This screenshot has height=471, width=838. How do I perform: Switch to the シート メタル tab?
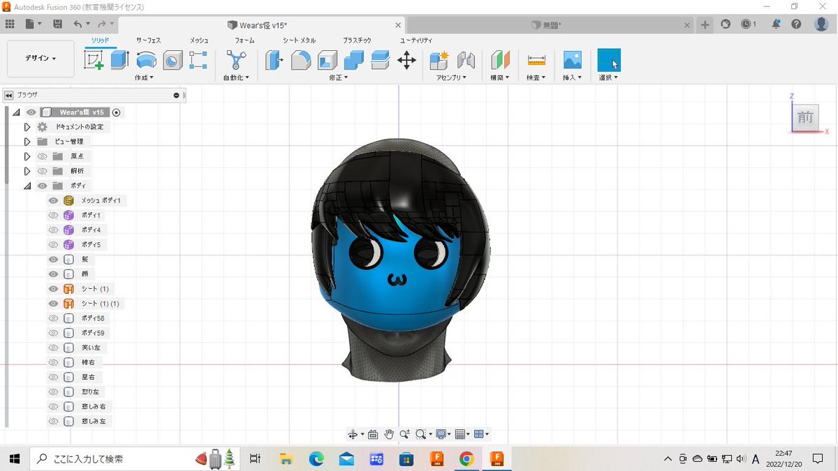tap(299, 40)
